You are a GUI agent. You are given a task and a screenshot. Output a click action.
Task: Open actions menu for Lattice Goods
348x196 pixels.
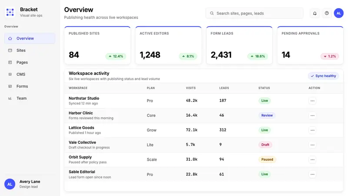coord(312,130)
